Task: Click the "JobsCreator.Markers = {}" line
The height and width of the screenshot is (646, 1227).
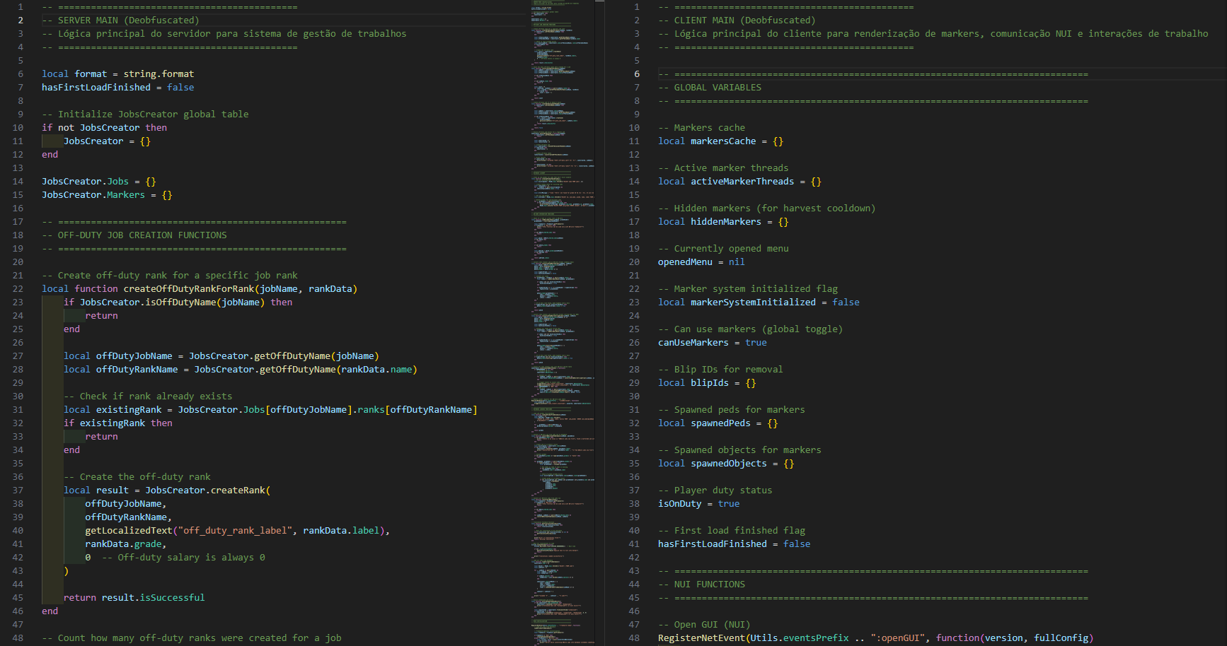Action: point(107,195)
